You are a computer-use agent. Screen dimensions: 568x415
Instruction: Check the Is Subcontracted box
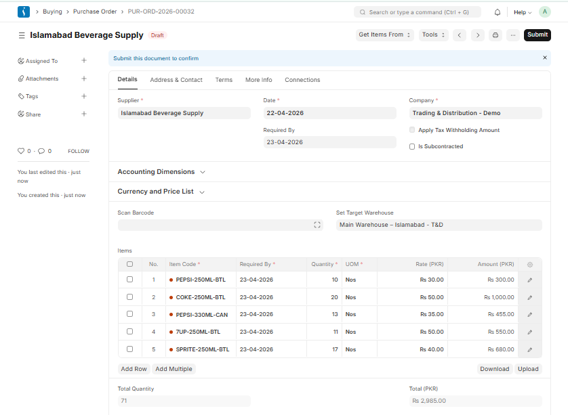click(411, 146)
